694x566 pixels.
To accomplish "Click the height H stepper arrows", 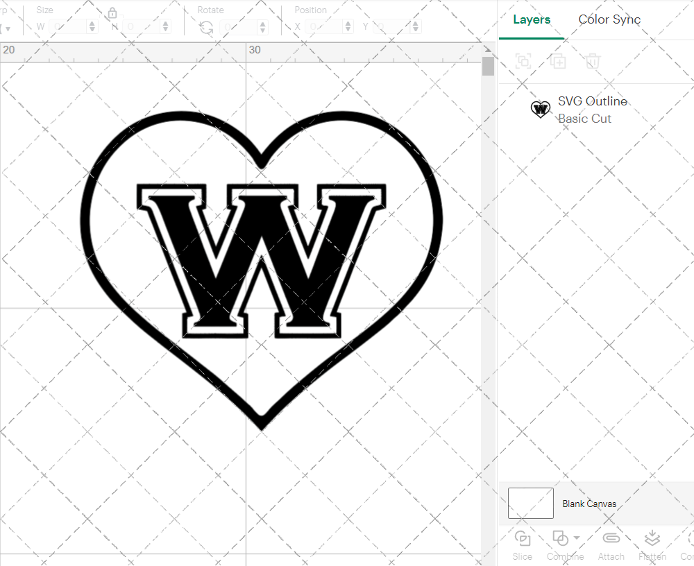I will click(166, 26).
